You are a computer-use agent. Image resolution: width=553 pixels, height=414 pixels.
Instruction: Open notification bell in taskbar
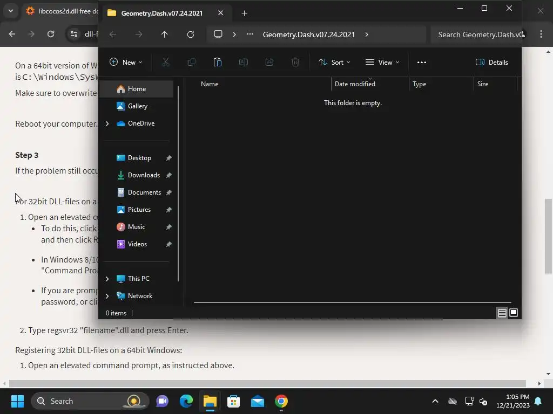tap(538, 401)
